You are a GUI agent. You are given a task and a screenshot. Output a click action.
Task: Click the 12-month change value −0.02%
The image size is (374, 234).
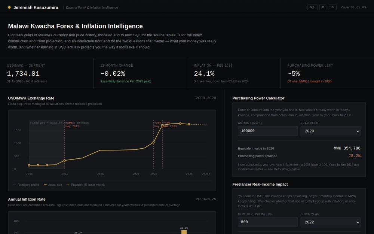(x=113, y=73)
